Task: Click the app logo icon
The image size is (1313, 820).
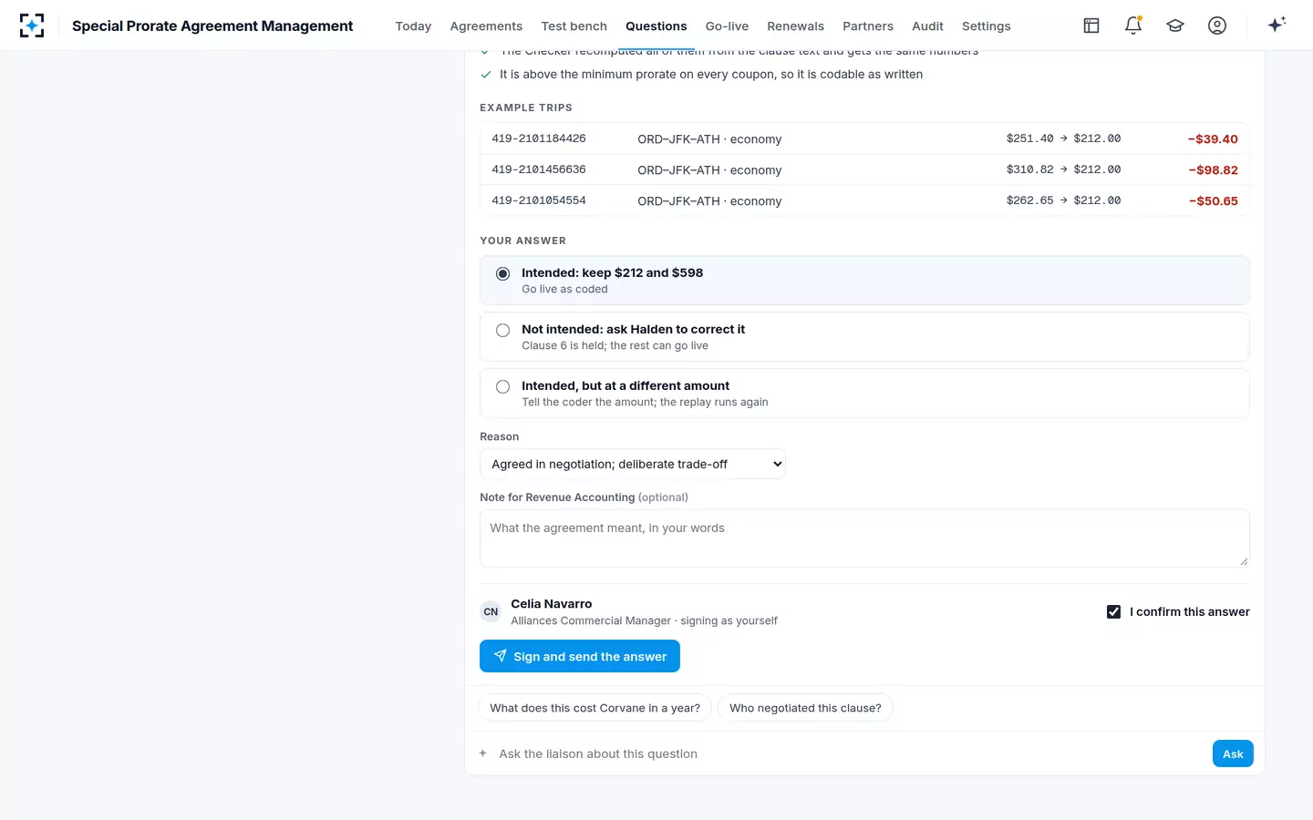Action: pos(32,26)
